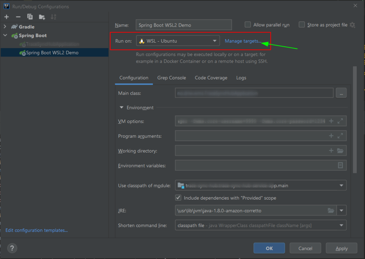365x259 pixels.
Task: Click the Apply button
Action: 341,248
